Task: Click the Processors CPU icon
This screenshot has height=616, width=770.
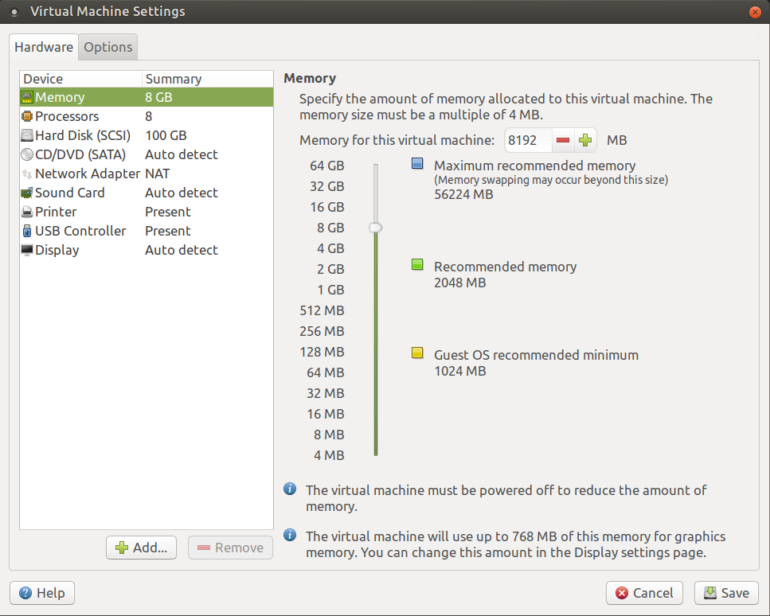Action: (x=27, y=116)
